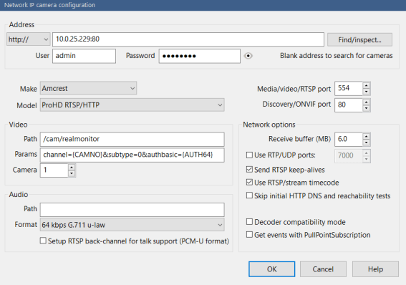Enable Use RTP/UDP ports checkbox

pyautogui.click(x=249, y=155)
